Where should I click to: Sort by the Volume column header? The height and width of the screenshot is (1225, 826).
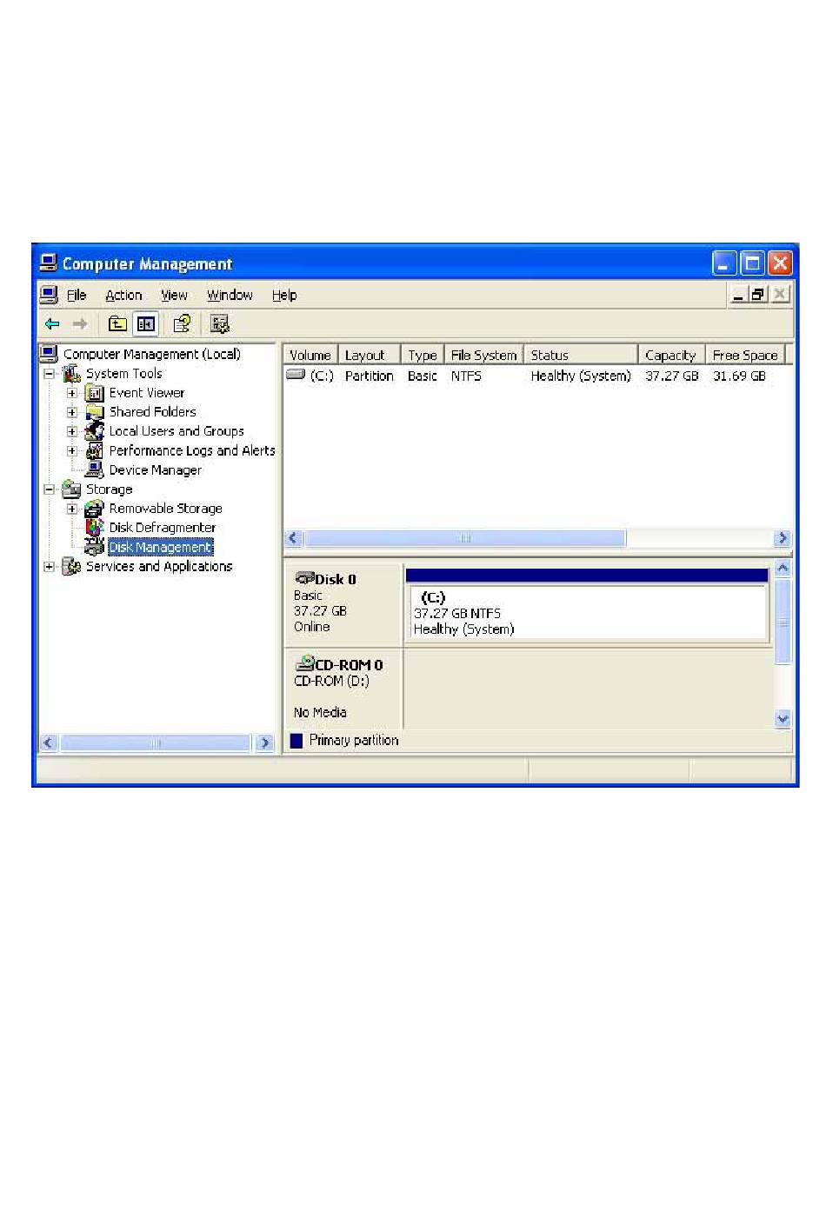310,355
